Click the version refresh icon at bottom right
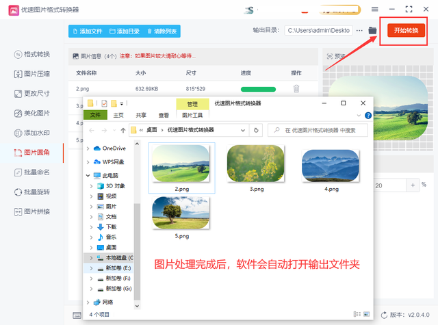 pyautogui.click(x=384, y=315)
